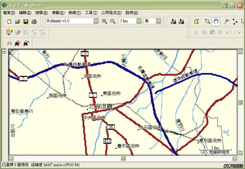
Task: Open the 檔案(F) menu
Action: click(9, 13)
